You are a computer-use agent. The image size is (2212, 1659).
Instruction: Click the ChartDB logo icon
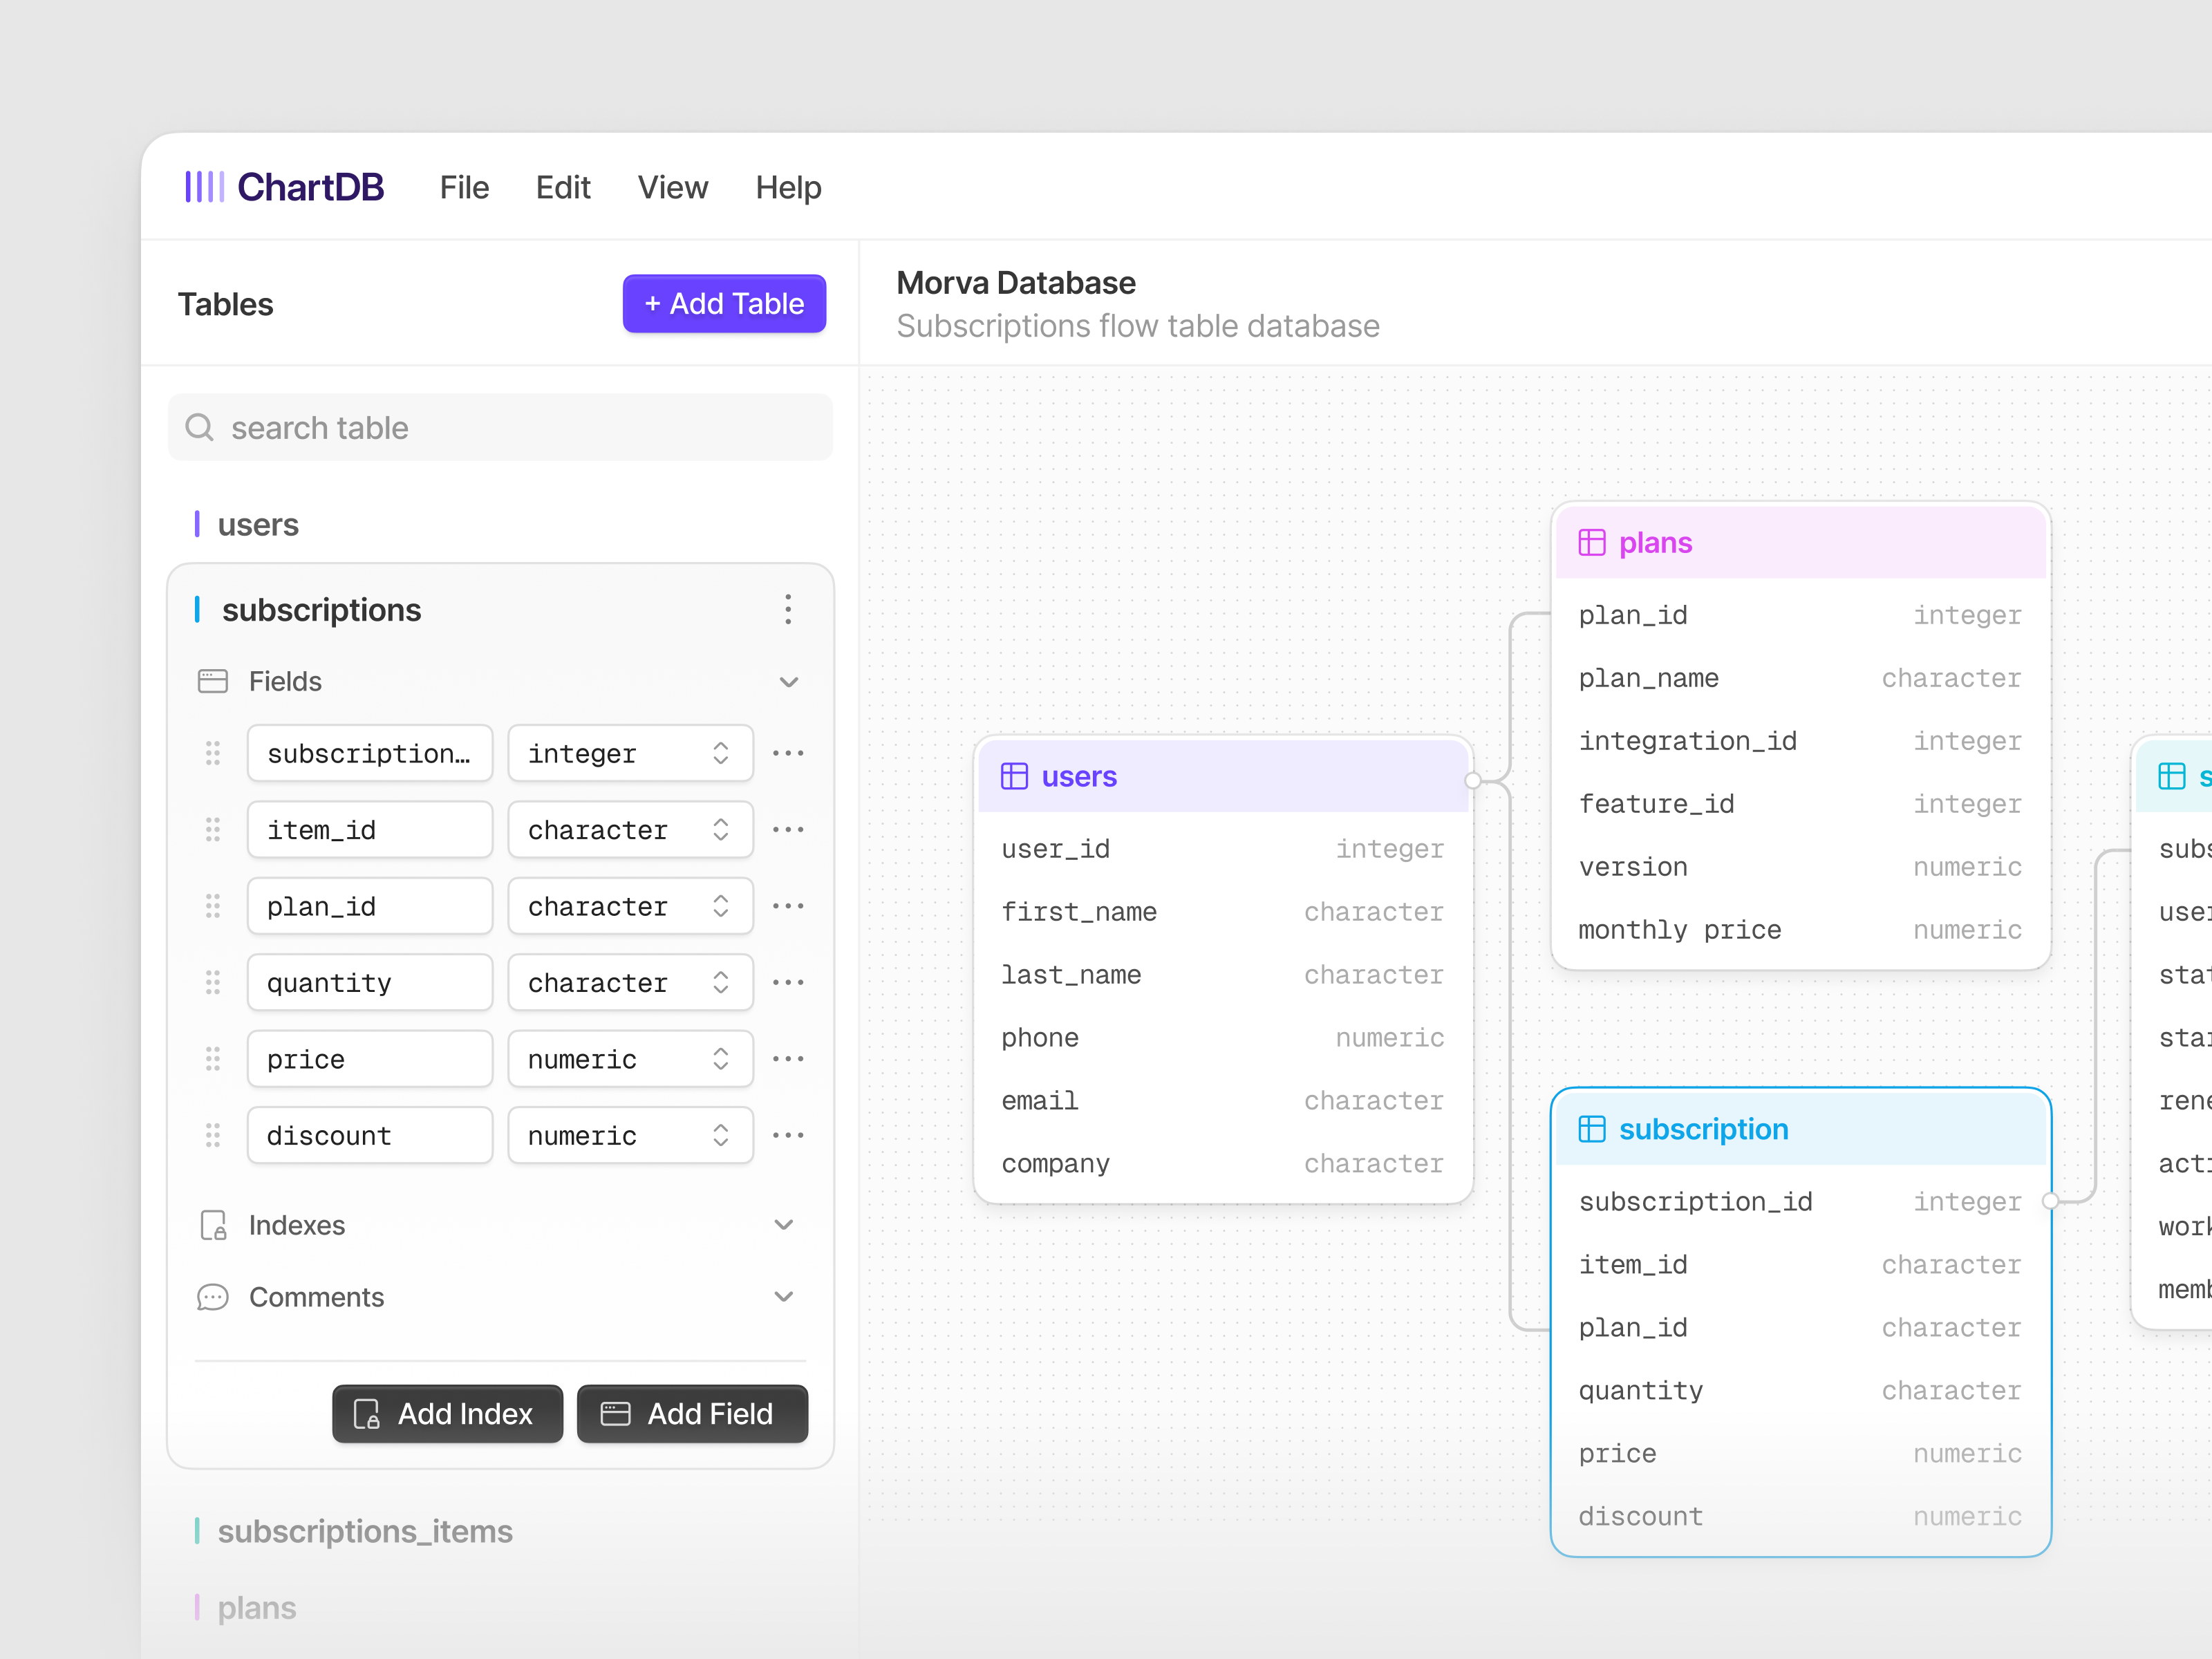204,187
